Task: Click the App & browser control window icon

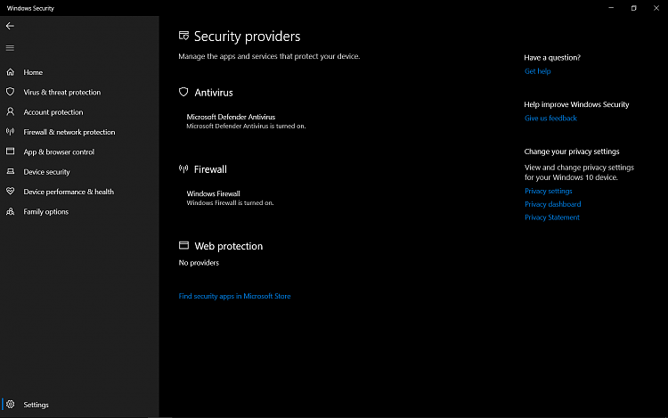Action: click(x=10, y=152)
